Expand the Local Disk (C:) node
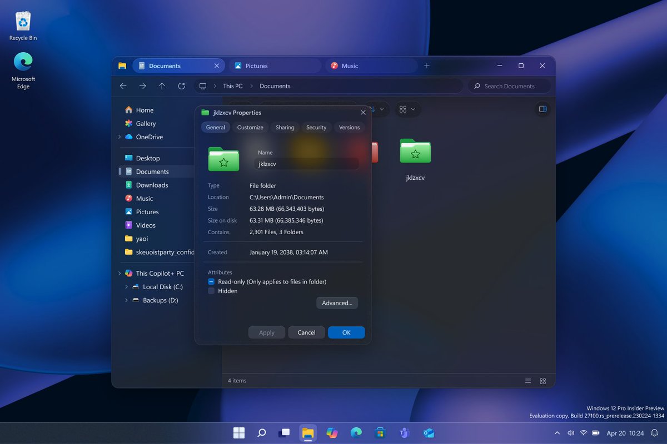Image resolution: width=667 pixels, height=444 pixels. (127, 287)
